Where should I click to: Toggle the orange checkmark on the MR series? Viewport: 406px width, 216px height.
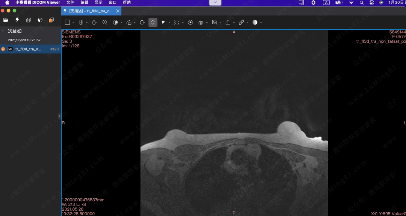pyautogui.click(x=3, y=49)
